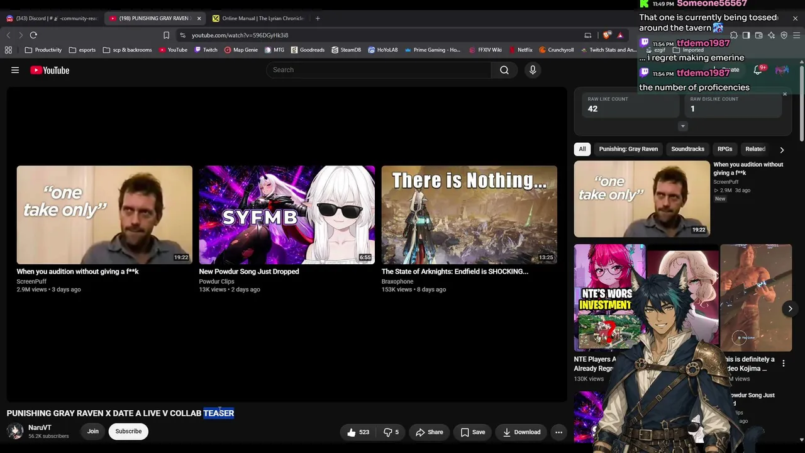805x453 pixels.
Task: Open the Prime Gaming bookmark
Action: point(433,50)
